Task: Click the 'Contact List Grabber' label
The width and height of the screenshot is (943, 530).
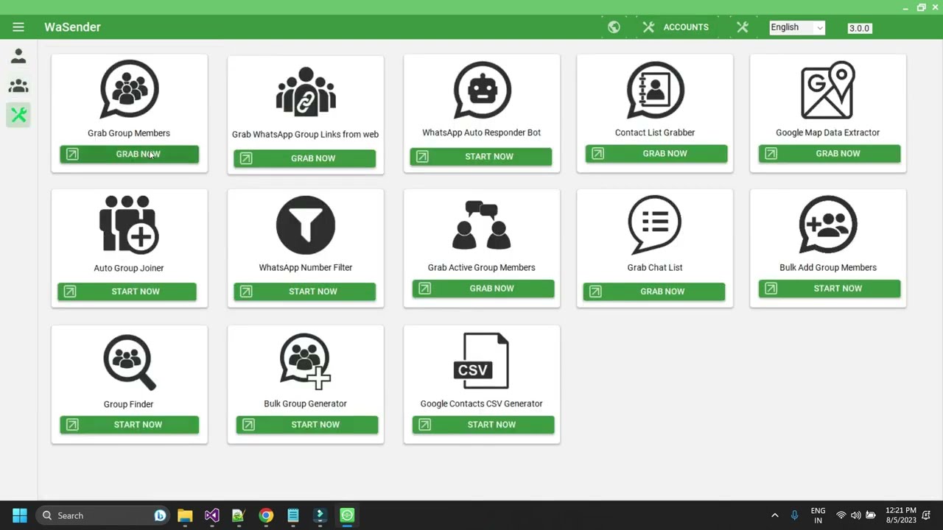Action: coord(655,132)
